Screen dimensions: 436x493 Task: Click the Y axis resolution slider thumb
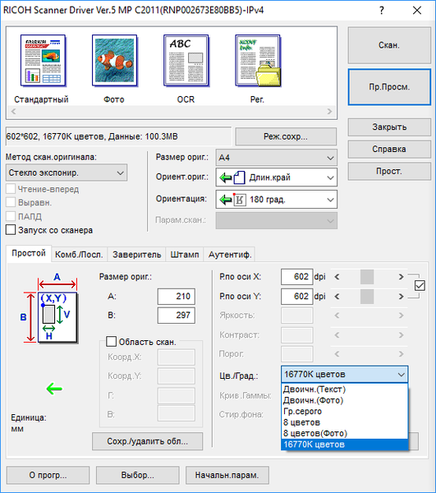tap(367, 297)
